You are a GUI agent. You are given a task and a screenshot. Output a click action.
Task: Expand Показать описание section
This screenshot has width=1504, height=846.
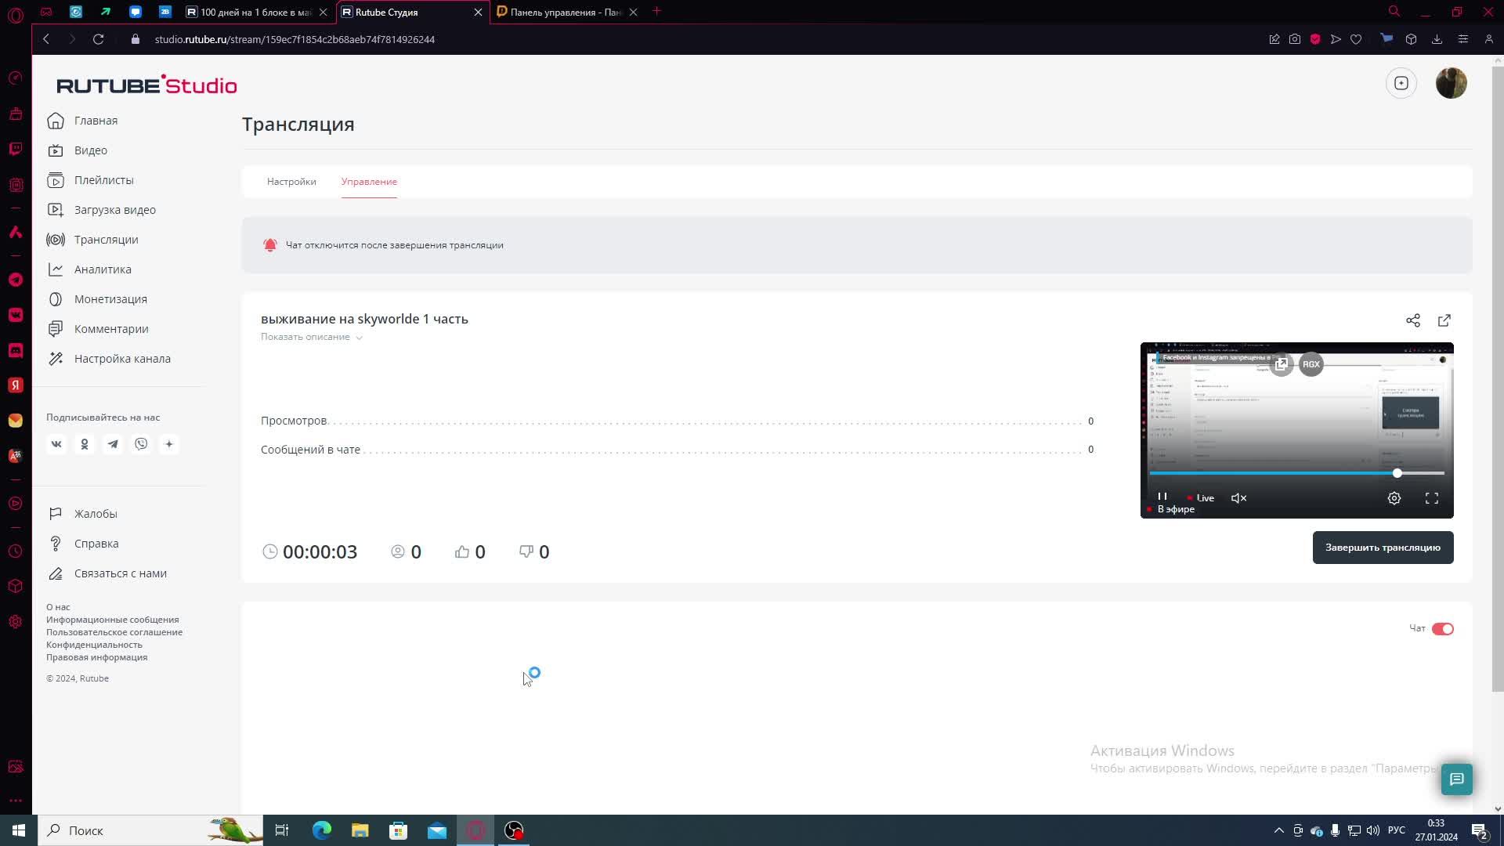tap(311, 337)
